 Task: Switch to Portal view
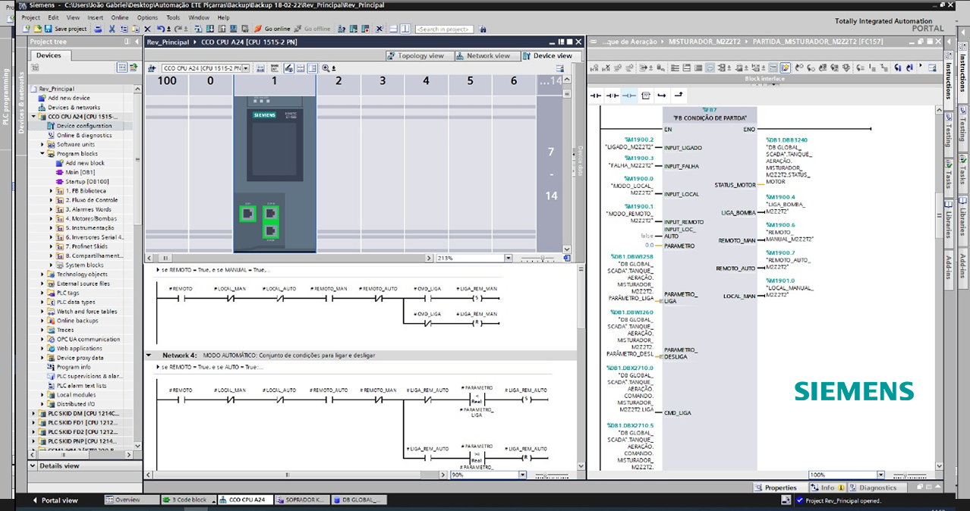[55, 500]
